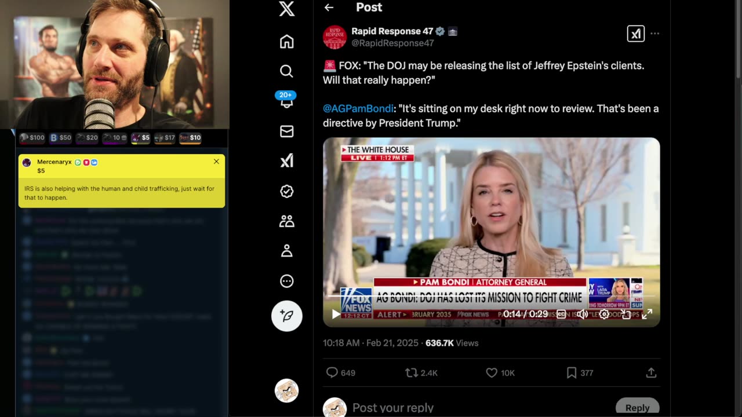Like the post showing 10K
The height and width of the screenshot is (417, 742).
[x=500, y=372]
